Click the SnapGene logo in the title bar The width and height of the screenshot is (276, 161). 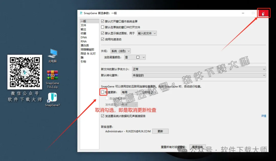[x=81, y=12]
